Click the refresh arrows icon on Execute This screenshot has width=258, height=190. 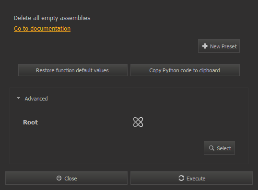181,178
